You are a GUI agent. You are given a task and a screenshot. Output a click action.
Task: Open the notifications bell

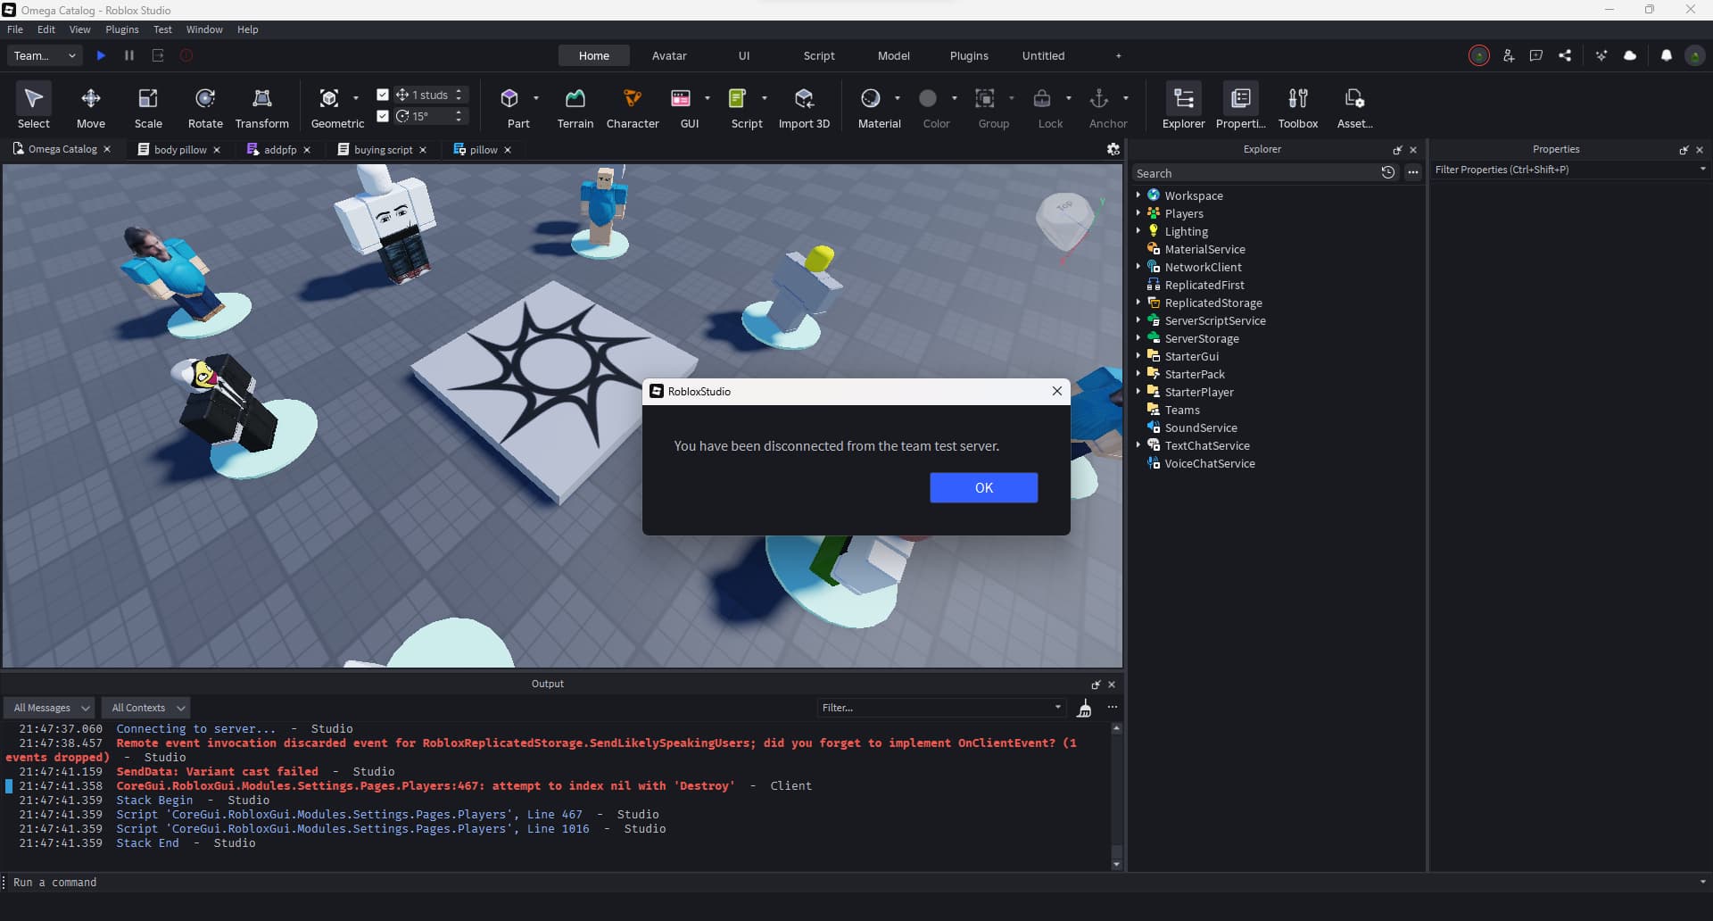pos(1666,55)
